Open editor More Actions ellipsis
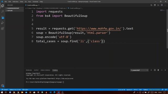This screenshot has width=168, height=94. [x=165, y=5]
